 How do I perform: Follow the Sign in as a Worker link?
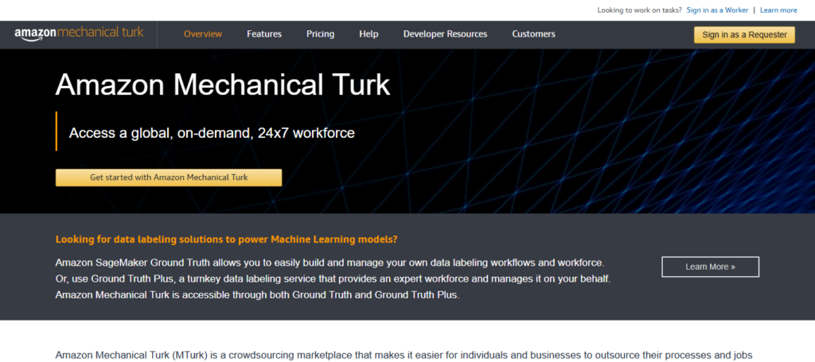click(x=717, y=10)
